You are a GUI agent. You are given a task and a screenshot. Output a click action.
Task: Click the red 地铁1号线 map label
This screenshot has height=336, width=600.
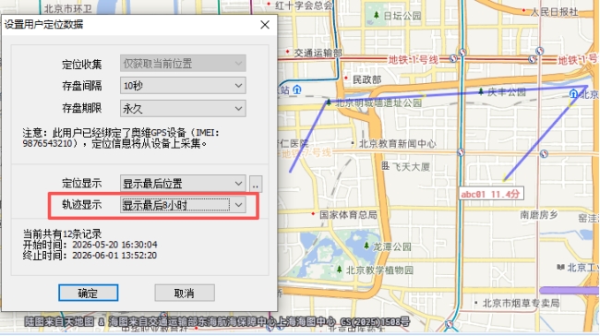tap(414, 60)
